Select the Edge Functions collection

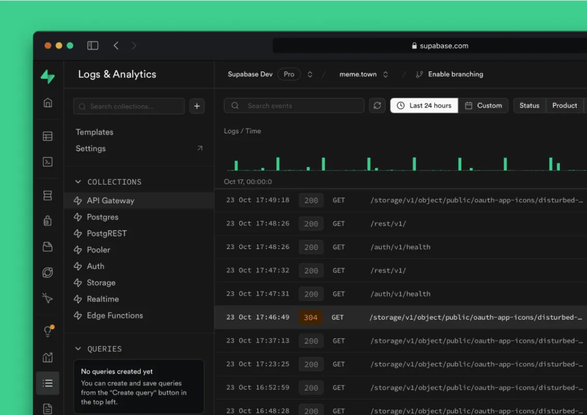115,315
